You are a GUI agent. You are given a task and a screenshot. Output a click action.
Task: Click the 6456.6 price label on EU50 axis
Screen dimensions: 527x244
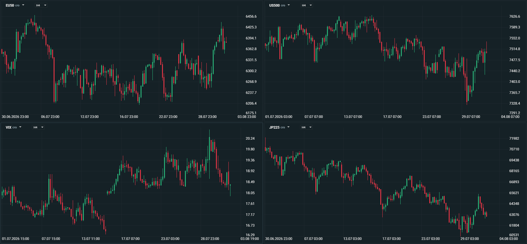tap(251, 17)
